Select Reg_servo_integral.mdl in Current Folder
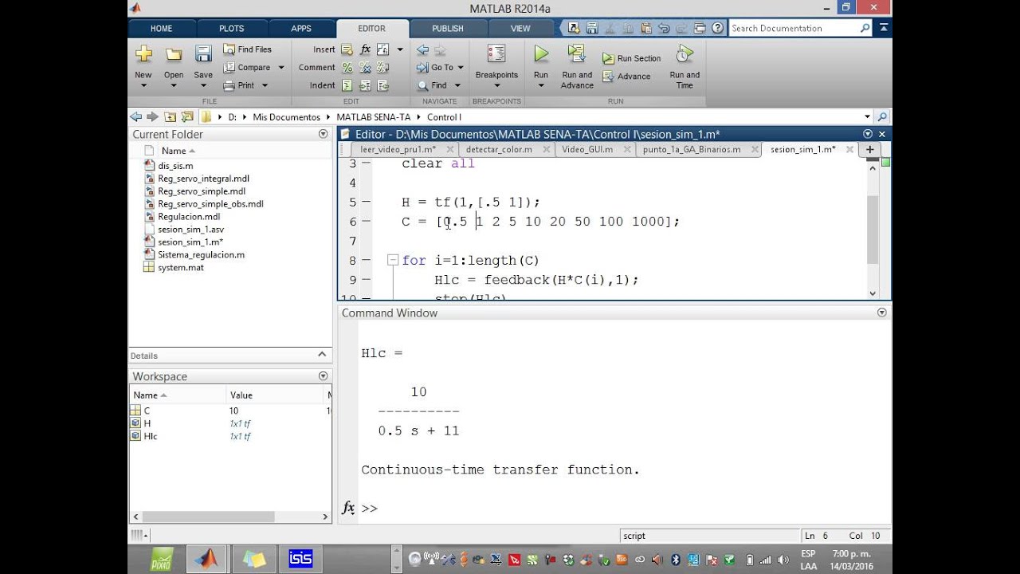Viewport: 1020px width, 574px height. (203, 179)
